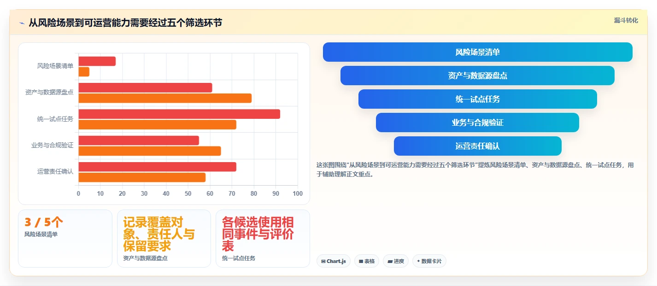Click the 漏斗转化 badge
Viewport: 657px width, 286px height.
[x=626, y=20]
